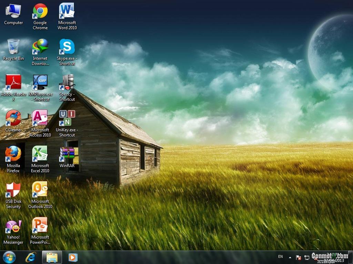Select the Microsoft Access 2010 shortcut

click(40, 123)
